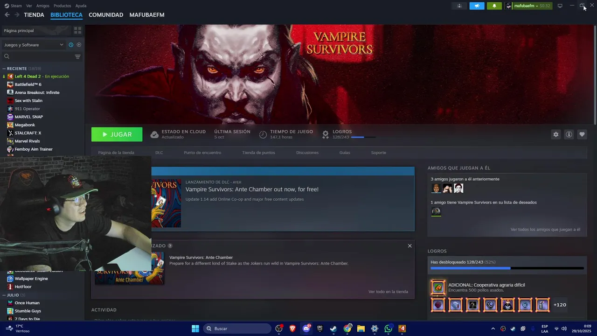Go back with the left arrow
Image resolution: width=597 pixels, height=336 pixels.
[7, 15]
